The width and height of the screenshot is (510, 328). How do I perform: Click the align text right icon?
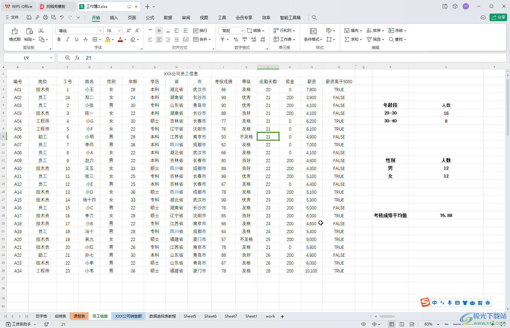point(168,39)
